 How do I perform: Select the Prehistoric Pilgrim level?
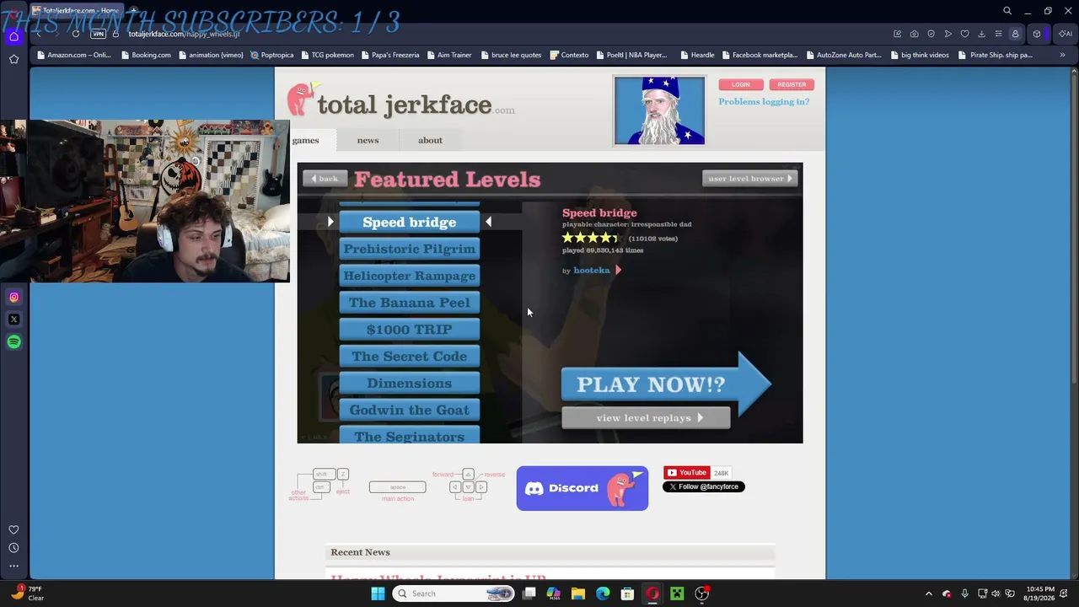point(409,249)
